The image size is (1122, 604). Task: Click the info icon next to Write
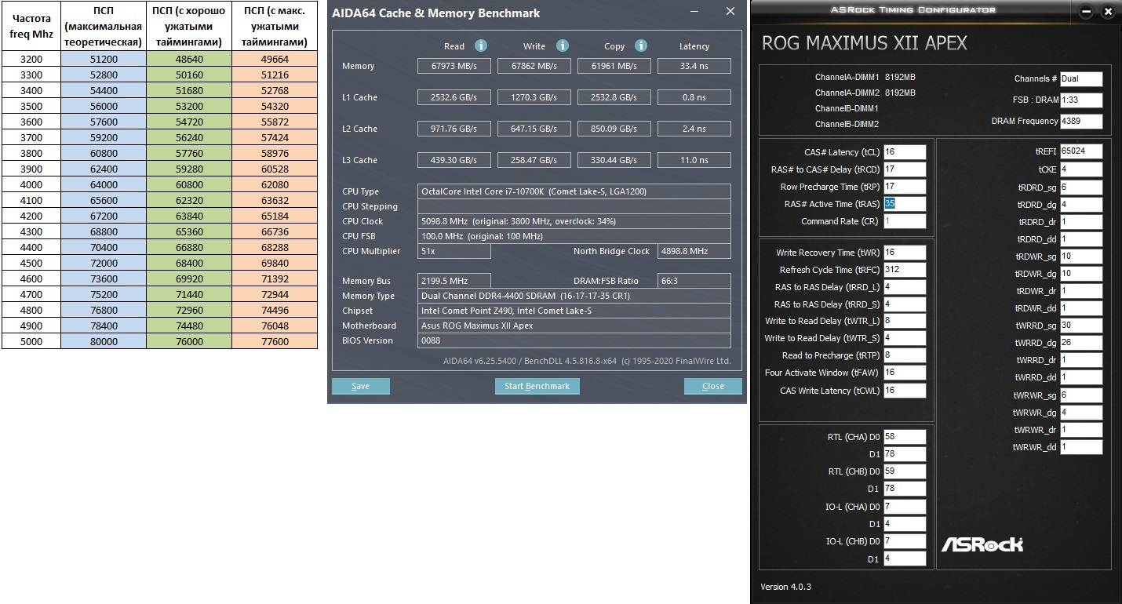tap(562, 45)
